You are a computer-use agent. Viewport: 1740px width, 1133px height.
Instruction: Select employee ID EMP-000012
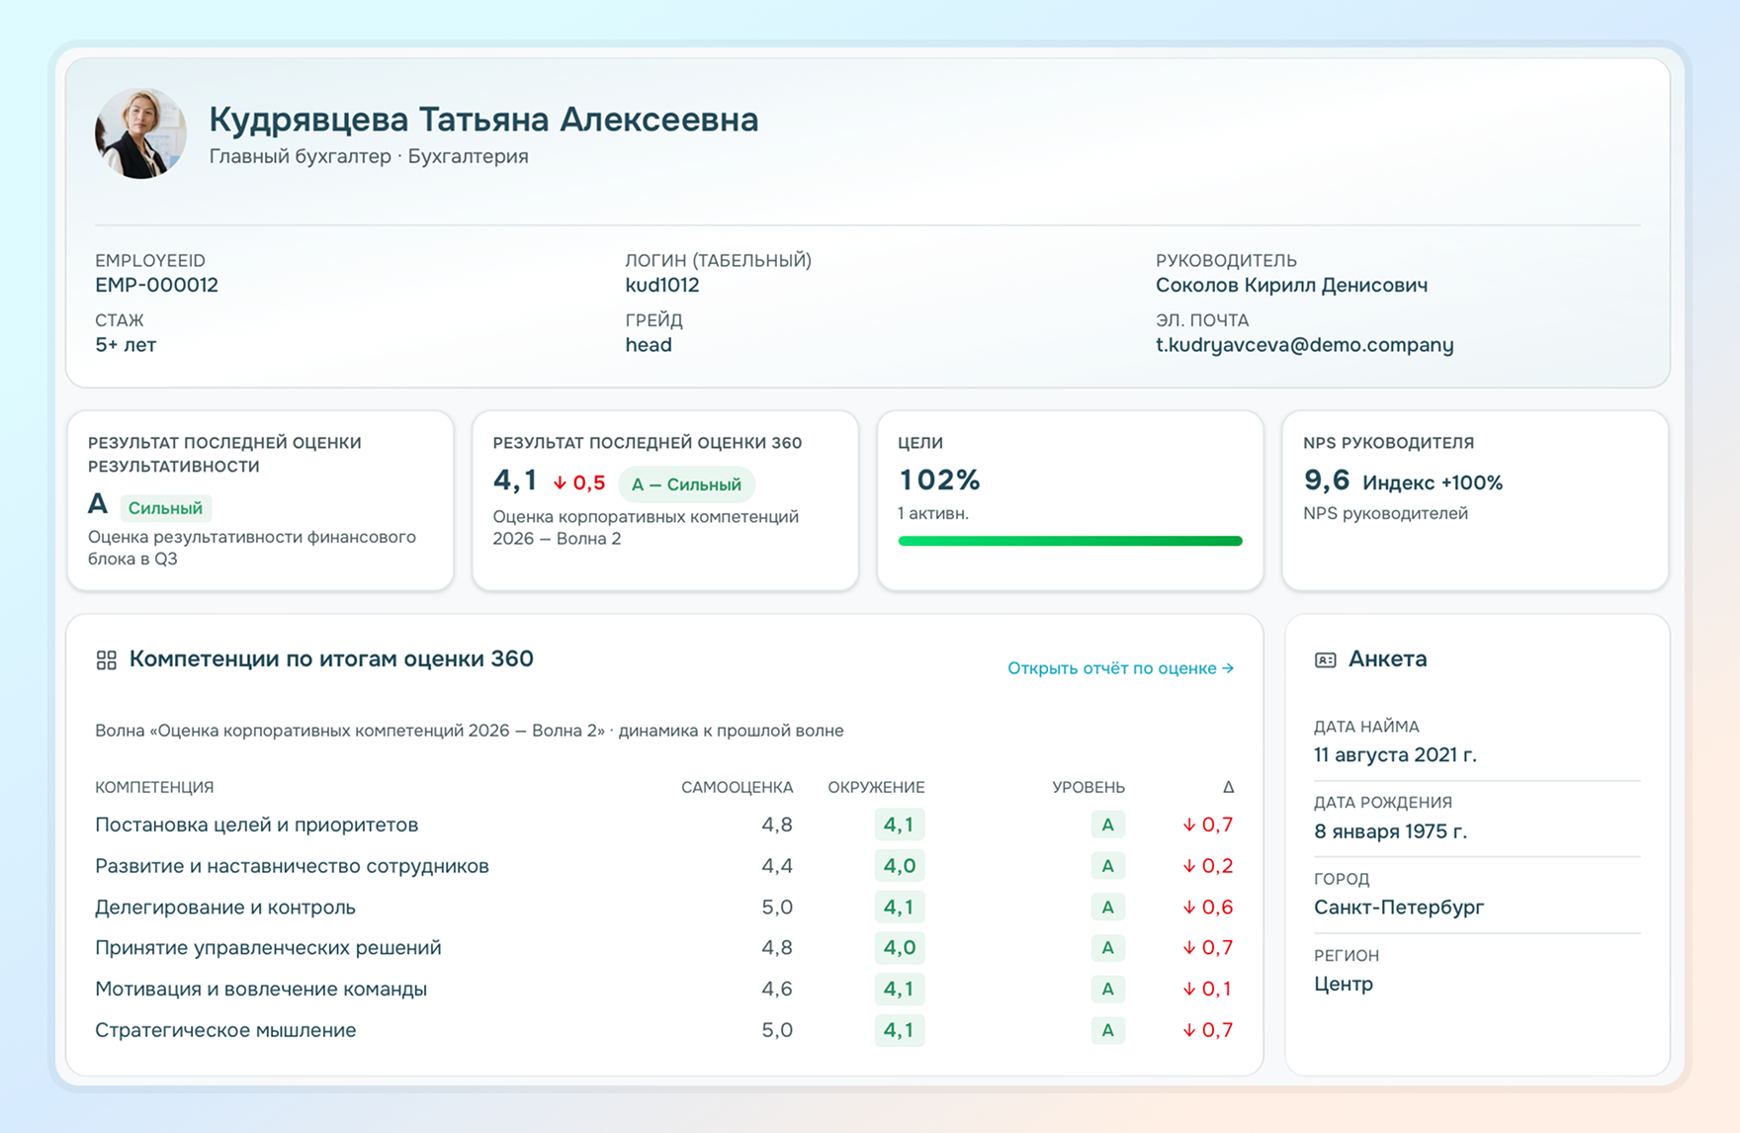point(156,285)
